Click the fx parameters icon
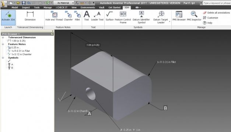231x132 pixels. (77, 3)
